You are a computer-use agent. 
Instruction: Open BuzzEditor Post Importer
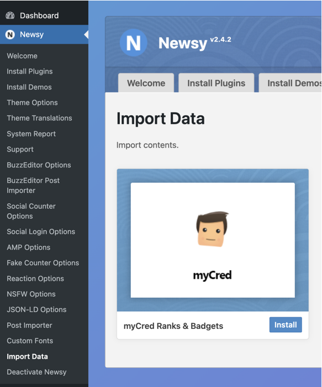[x=33, y=185]
